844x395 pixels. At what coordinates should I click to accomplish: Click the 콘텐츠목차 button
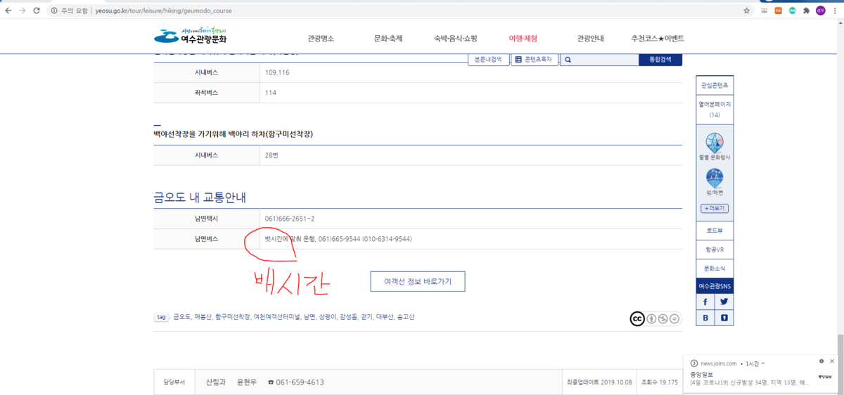pos(535,60)
